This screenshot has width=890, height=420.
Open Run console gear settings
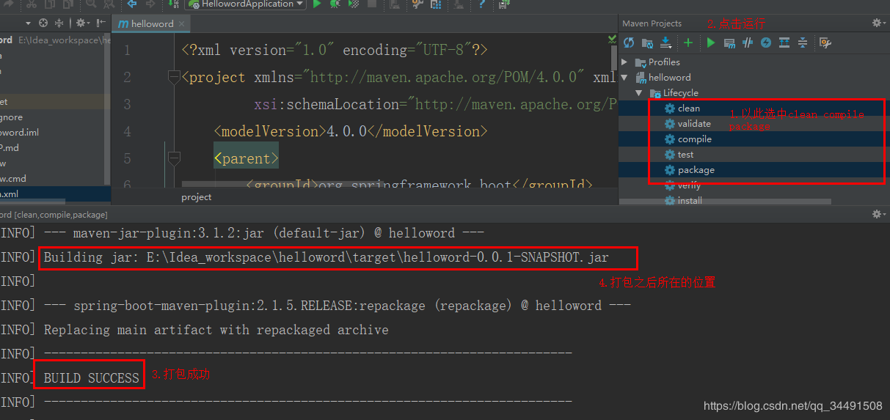coord(878,214)
